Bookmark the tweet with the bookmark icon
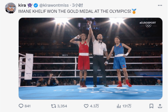Viewport: 168px width, 112px height. pos(151,106)
